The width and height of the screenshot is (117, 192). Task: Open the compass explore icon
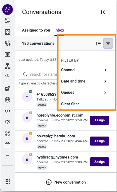coord(8,133)
